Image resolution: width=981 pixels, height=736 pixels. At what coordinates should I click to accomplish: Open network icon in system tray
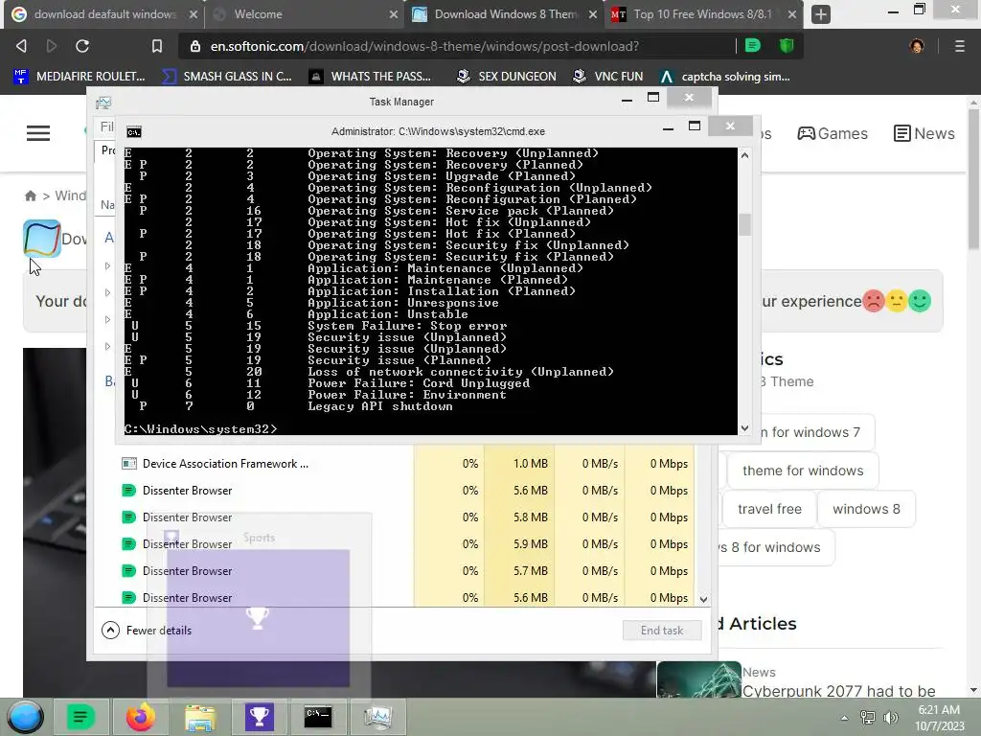click(x=867, y=718)
